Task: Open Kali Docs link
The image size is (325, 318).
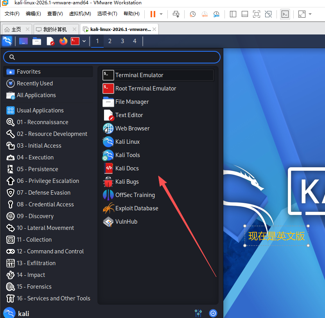Action: pos(127,168)
